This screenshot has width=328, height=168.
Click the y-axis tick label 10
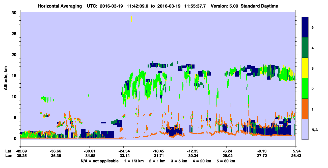point(15,96)
